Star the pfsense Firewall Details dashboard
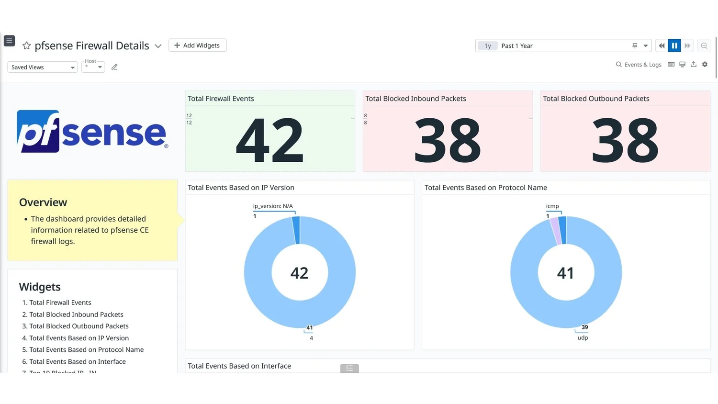 click(26, 45)
